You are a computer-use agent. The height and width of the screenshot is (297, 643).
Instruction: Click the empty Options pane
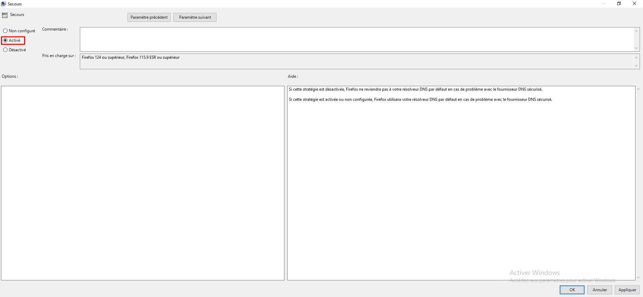point(143,183)
